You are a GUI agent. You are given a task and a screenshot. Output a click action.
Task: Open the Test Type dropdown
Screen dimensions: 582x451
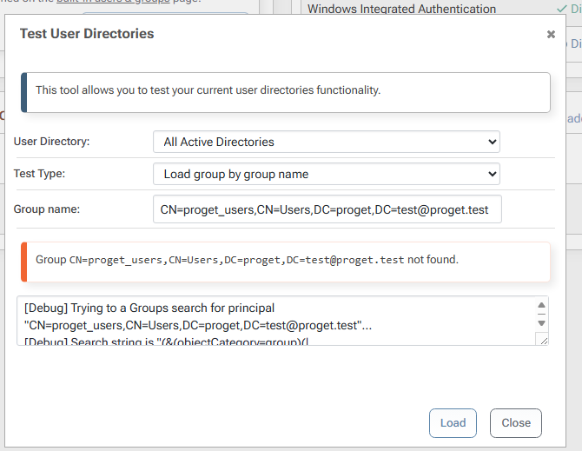click(326, 174)
